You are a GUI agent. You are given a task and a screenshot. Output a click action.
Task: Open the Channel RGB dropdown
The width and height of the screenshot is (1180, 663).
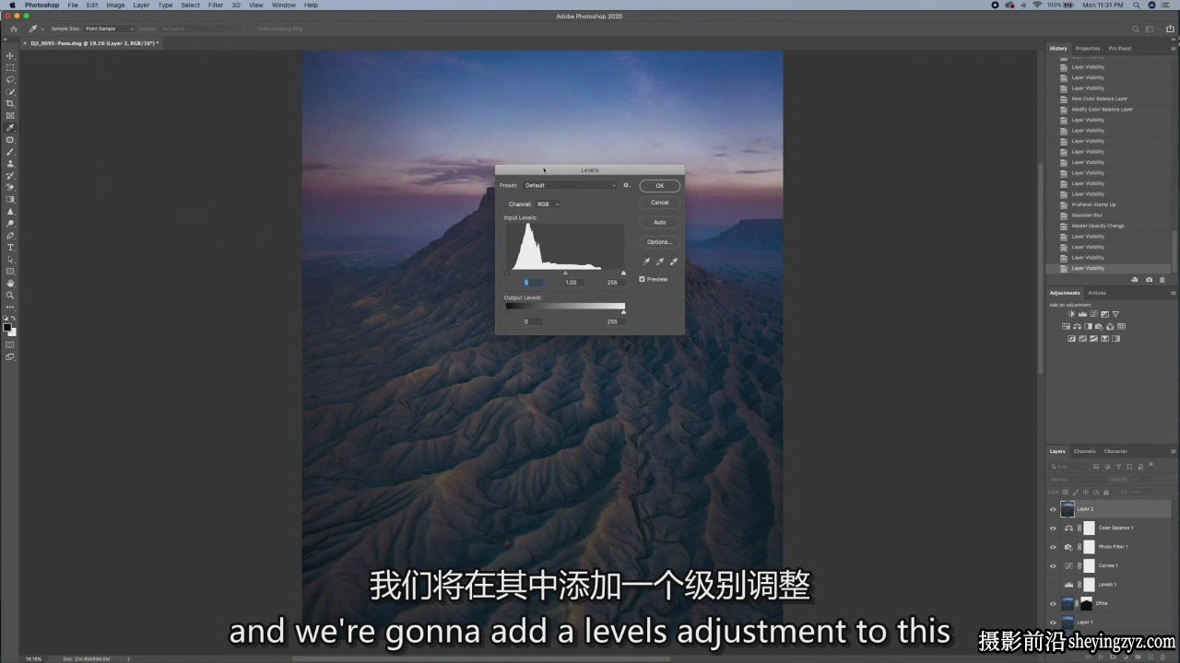[x=548, y=204]
